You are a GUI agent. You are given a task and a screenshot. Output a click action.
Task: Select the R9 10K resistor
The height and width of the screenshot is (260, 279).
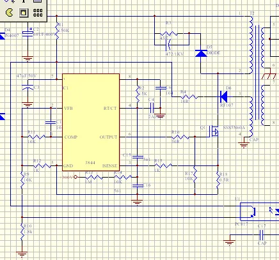22,180
